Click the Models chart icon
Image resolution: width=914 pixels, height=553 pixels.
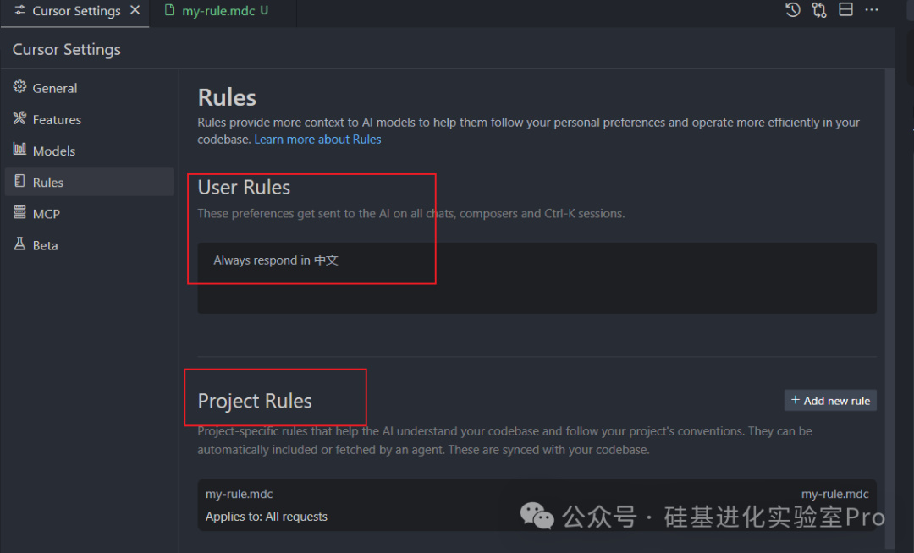[x=19, y=149]
